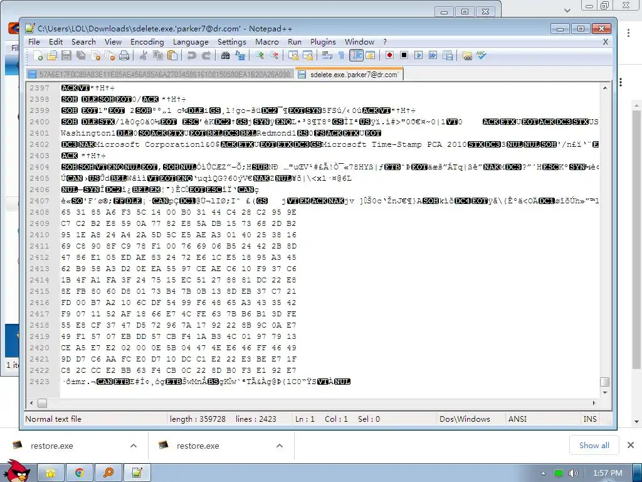Open the Settings menu
The image size is (642, 482).
click(x=232, y=42)
